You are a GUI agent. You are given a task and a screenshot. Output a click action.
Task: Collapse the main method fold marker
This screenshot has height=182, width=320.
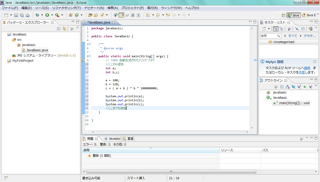pos(89,56)
